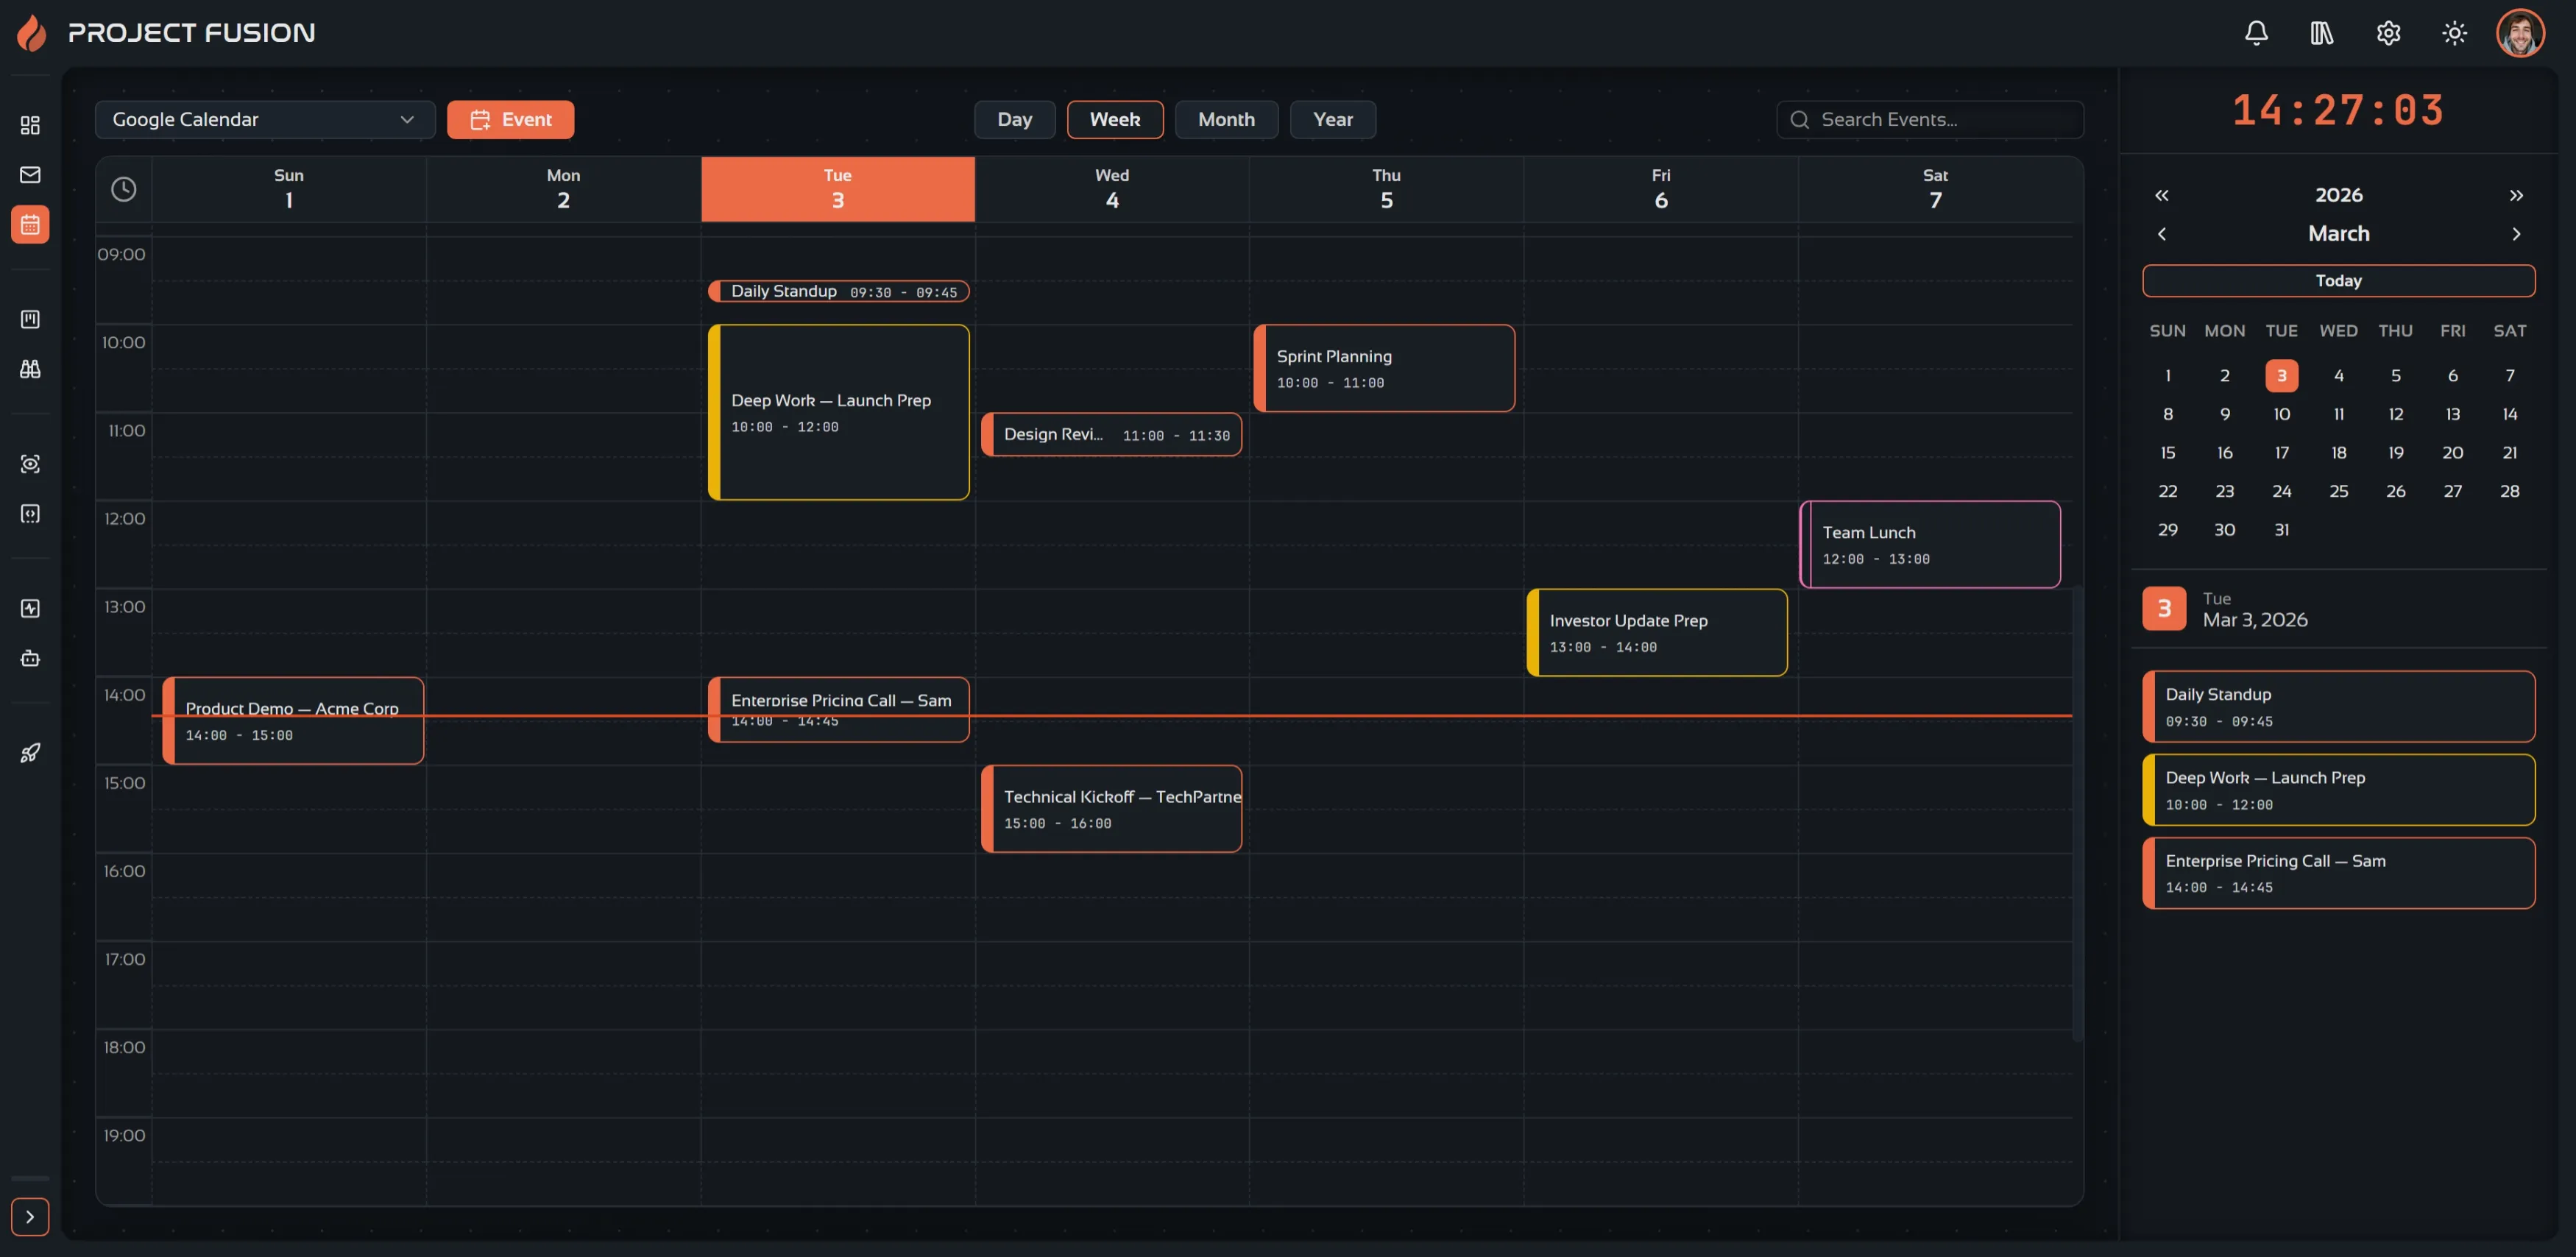Toggle light theme with sun icon

coord(2454,33)
